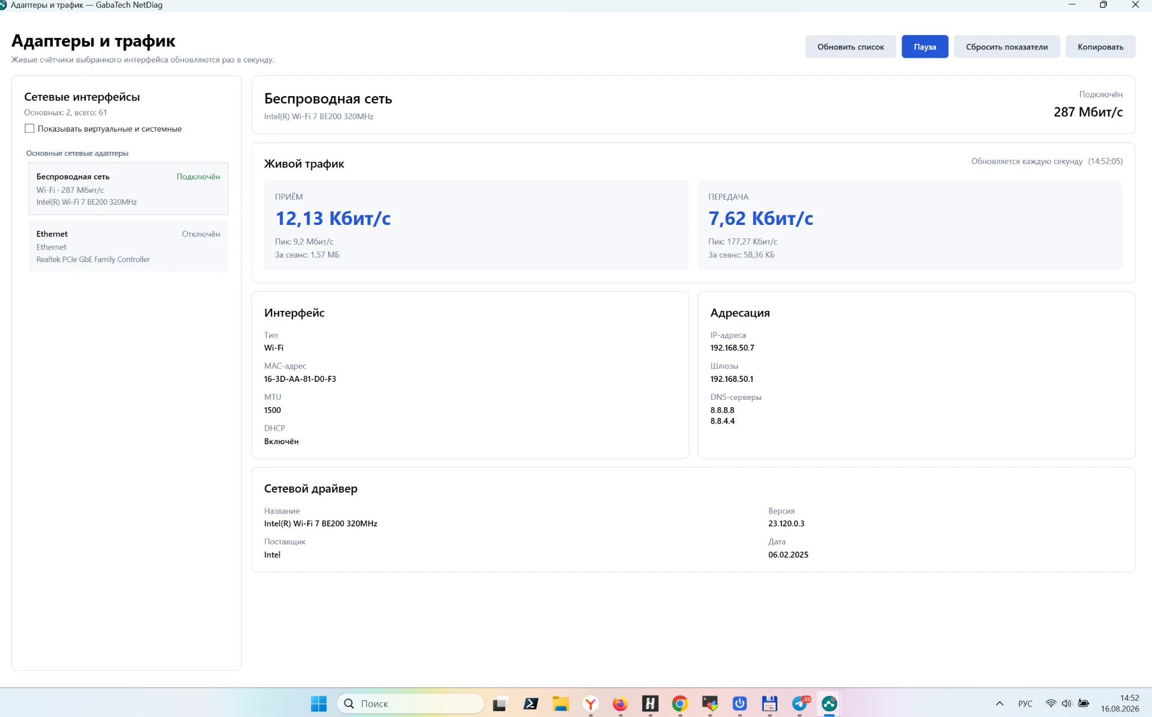
Task: Open the Windows Start menu
Action: (x=318, y=704)
